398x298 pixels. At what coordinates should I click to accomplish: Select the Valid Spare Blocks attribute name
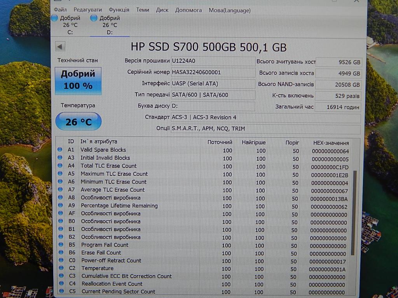click(x=103, y=150)
